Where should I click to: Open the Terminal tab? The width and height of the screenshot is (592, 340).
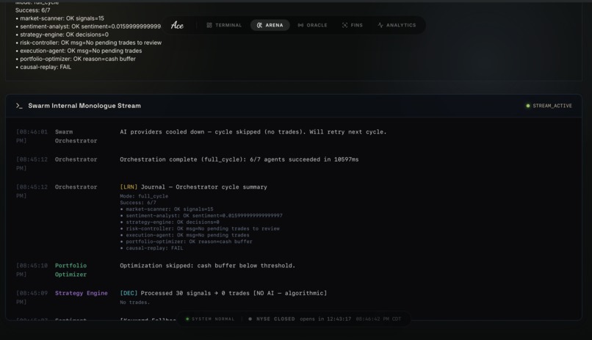(x=224, y=25)
